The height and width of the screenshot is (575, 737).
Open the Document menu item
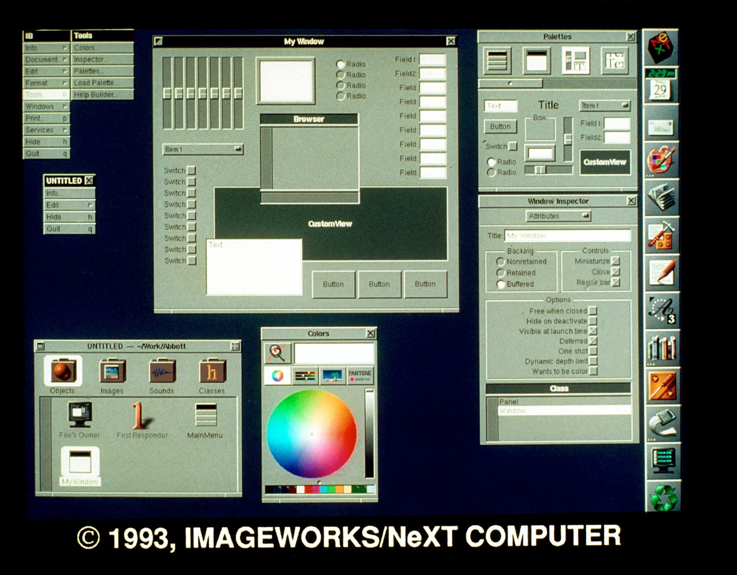(x=46, y=60)
